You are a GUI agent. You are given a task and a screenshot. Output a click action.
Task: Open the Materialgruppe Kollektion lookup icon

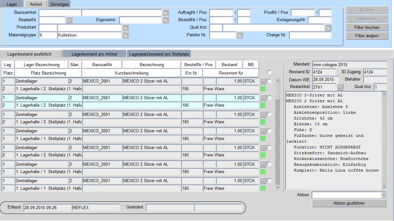(125, 35)
